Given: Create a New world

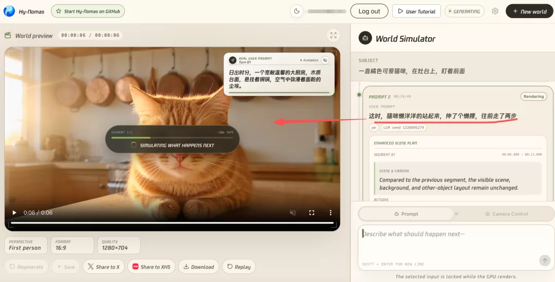Looking at the screenshot, I should pyautogui.click(x=529, y=11).
